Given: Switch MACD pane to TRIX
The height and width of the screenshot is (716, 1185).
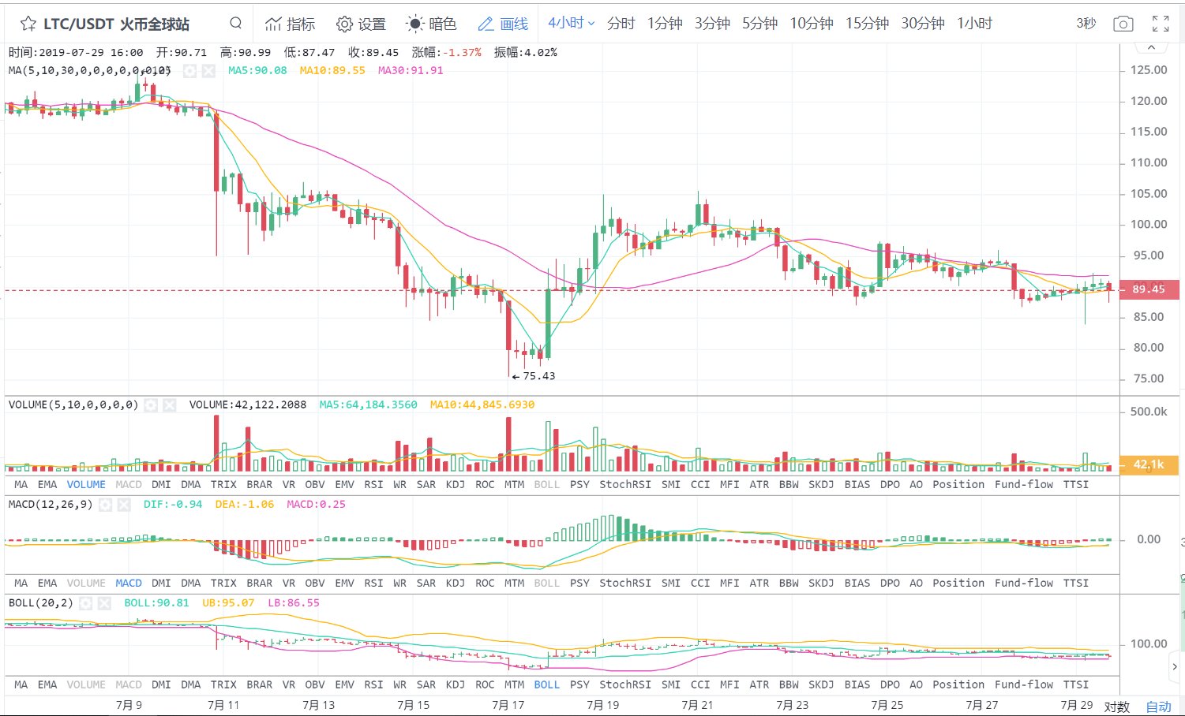Looking at the screenshot, I should click(223, 584).
